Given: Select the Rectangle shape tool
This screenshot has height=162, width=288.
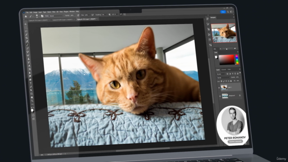Looking at the screenshot, I should coord(31,94).
